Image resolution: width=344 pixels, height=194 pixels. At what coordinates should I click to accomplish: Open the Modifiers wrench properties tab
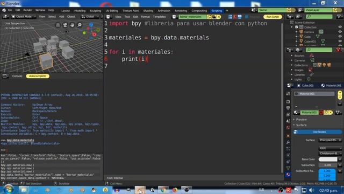288,142
